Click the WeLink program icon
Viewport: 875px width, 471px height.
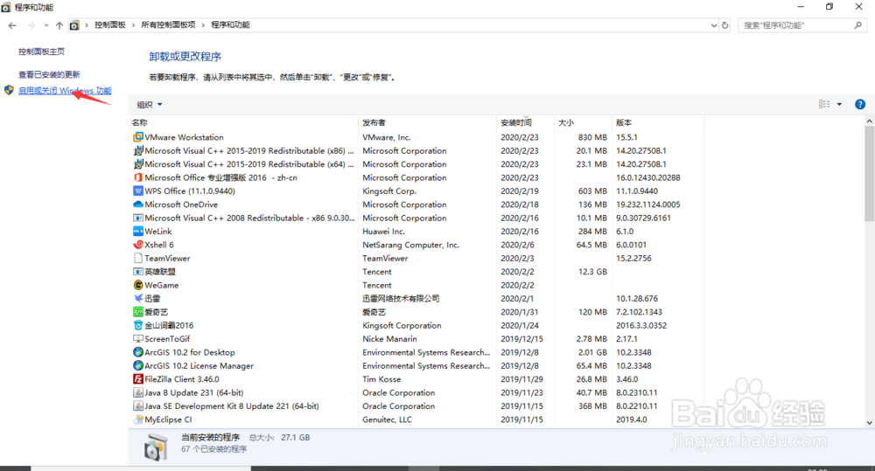(138, 231)
